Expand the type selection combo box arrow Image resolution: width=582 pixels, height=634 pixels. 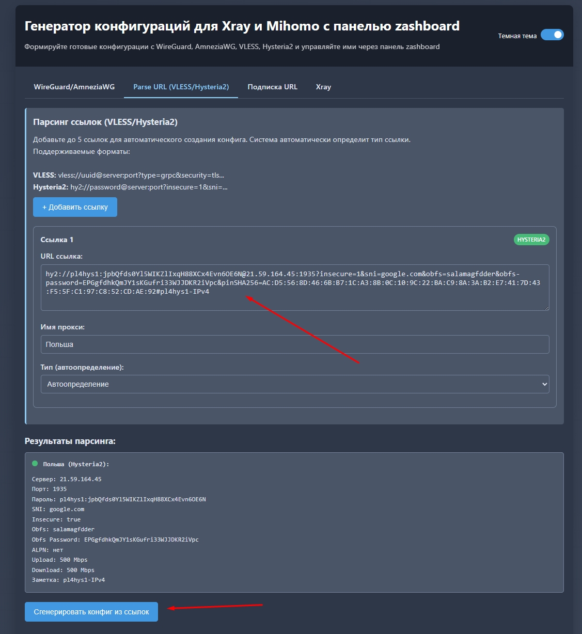543,384
